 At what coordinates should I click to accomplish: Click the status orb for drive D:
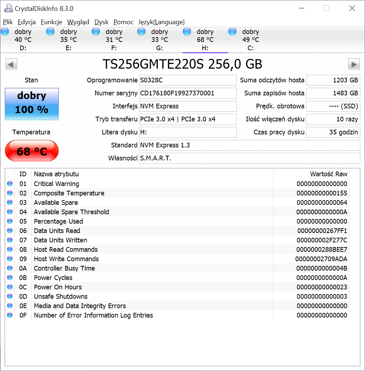pos(5,31)
